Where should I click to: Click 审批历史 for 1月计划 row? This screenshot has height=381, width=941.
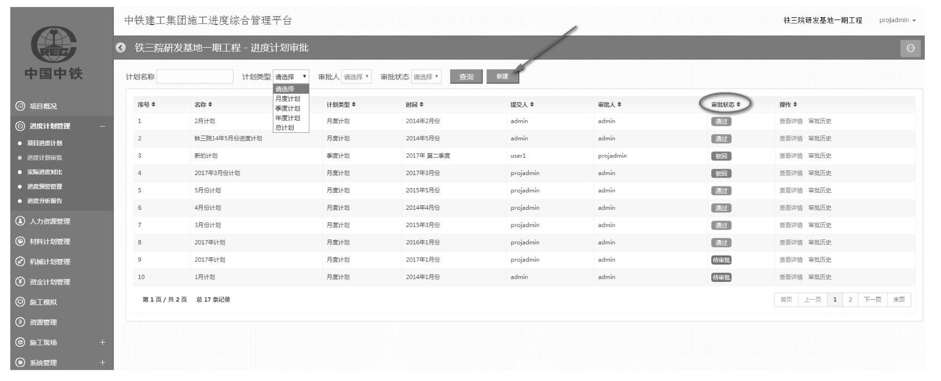(820, 277)
